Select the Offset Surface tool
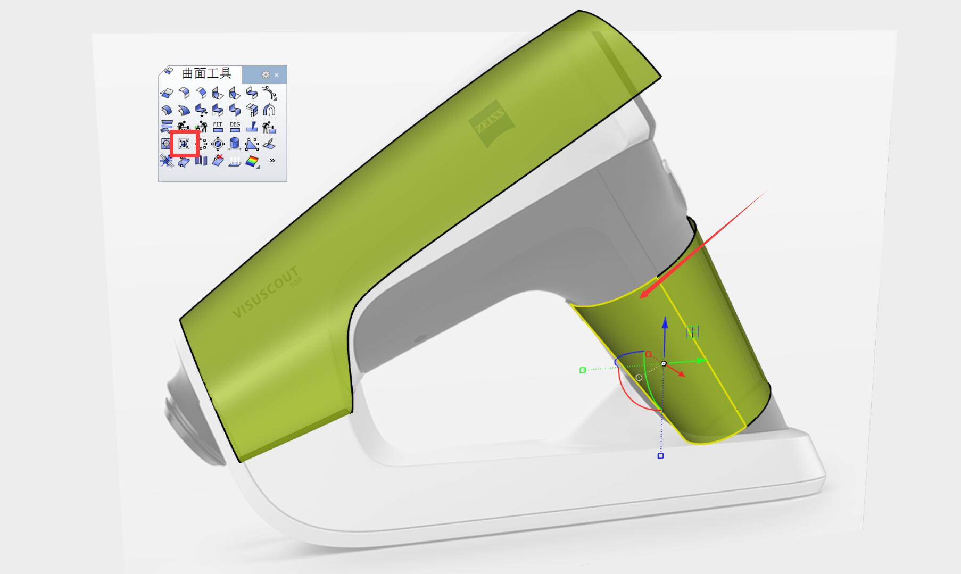 tap(167, 111)
